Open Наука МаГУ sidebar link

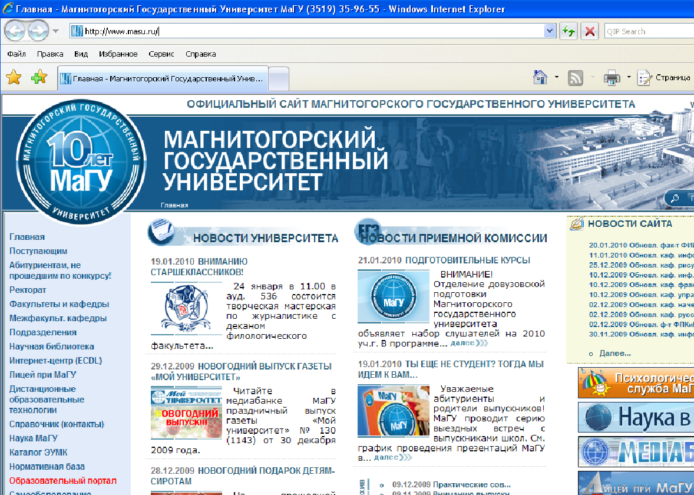[34, 438]
